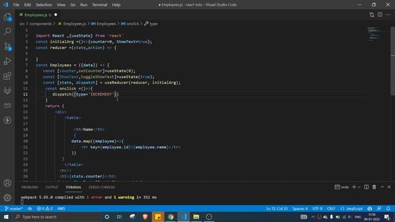Open the Edit menu
The height and width of the screenshot is (222, 395).
pos(27,4)
